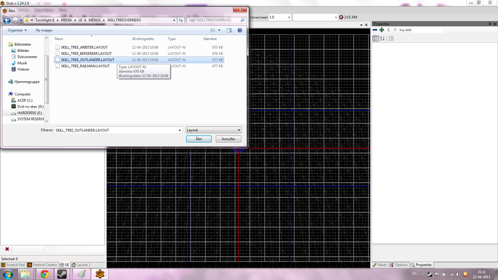This screenshot has width=498, height=280.
Task: Refresh the SKILLTREEOVERRIDES folder listing
Action: pos(181,20)
